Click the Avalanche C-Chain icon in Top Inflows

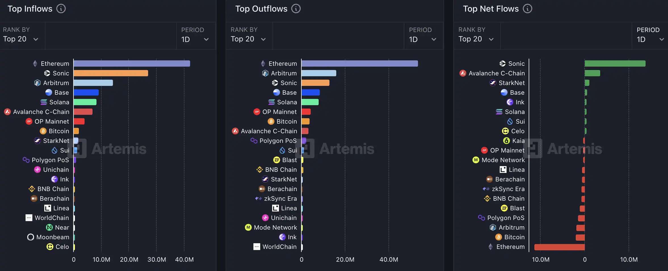pyautogui.click(x=7, y=112)
